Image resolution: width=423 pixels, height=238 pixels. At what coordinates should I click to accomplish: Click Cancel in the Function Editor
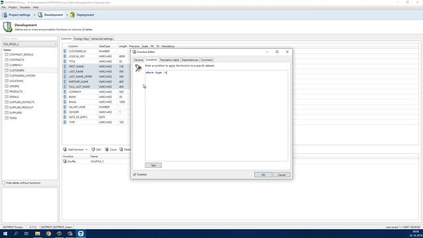pyautogui.click(x=282, y=175)
